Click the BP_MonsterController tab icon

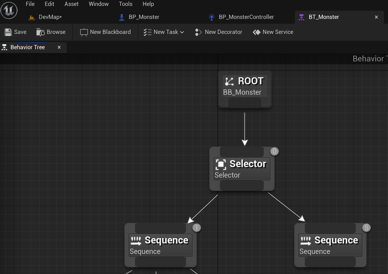(x=211, y=18)
